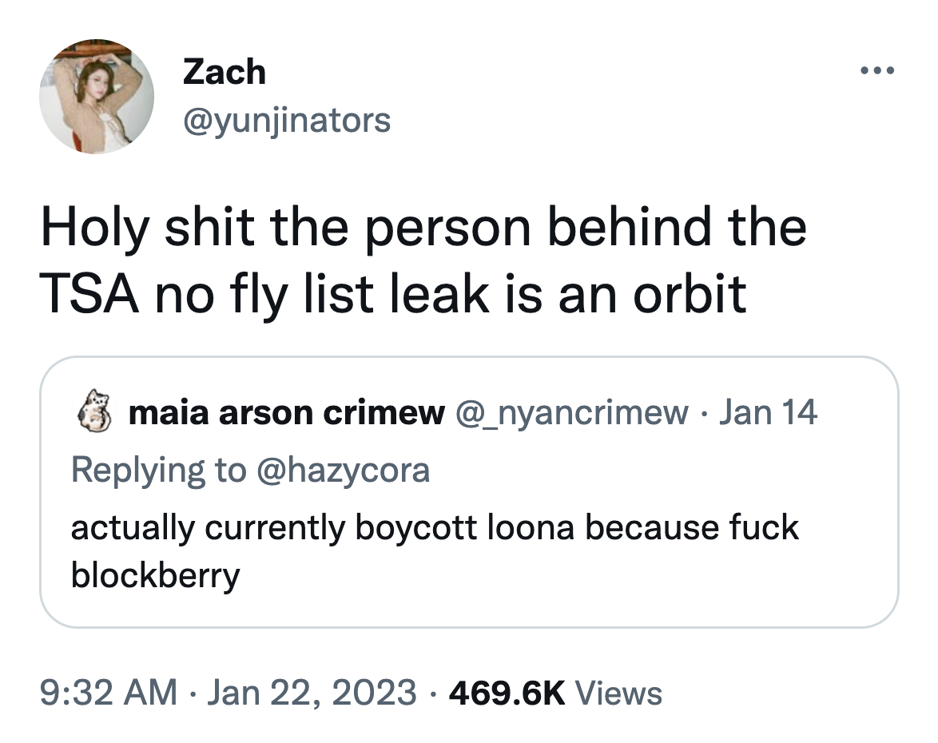The width and height of the screenshot is (938, 743).
Task: Open the @hazycora mention link
Action: [344, 470]
